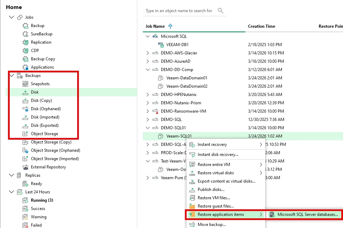Click the Disk (Exported) icon

click(x=25, y=125)
